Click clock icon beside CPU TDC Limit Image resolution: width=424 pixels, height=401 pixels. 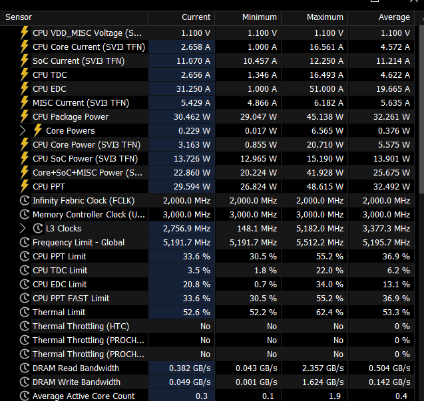(x=25, y=270)
